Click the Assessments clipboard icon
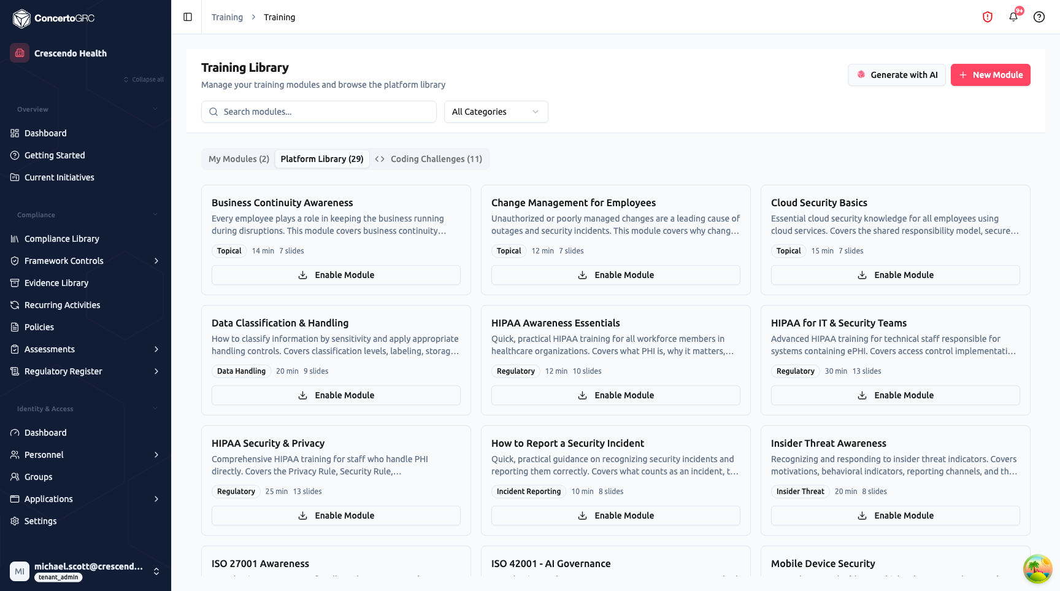This screenshot has height=591, width=1060. (x=15, y=349)
